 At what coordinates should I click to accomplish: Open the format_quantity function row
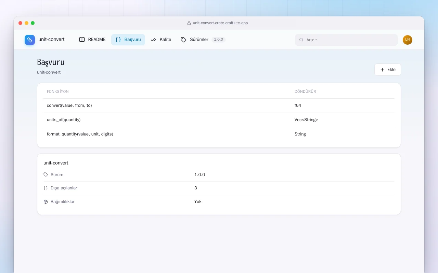pyautogui.click(x=219, y=134)
